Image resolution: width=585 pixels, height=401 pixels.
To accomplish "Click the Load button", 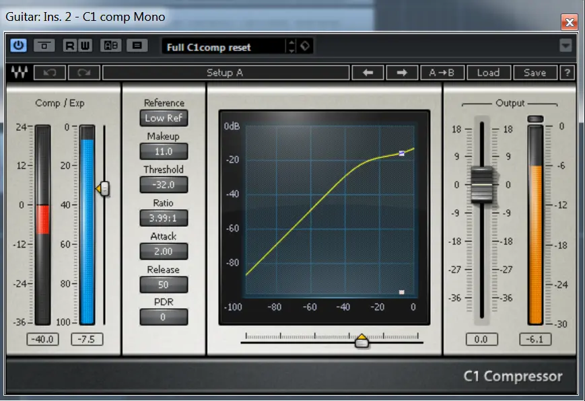I will pyautogui.click(x=488, y=73).
